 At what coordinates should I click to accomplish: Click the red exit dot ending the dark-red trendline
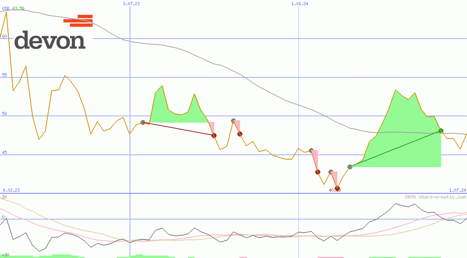[214, 135]
